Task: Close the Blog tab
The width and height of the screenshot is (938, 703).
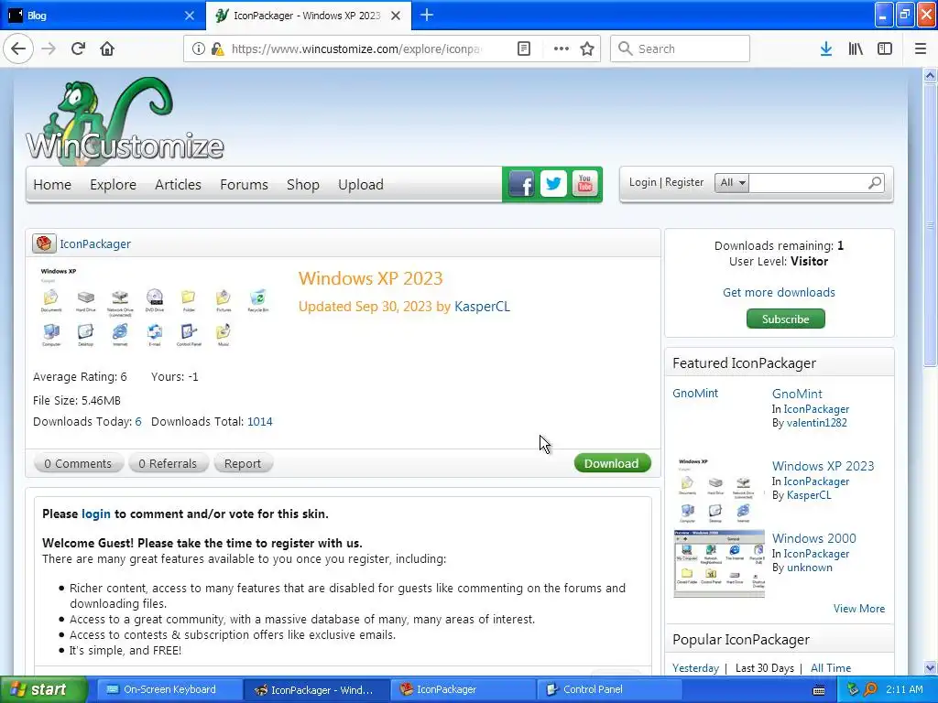Action: 189,16
